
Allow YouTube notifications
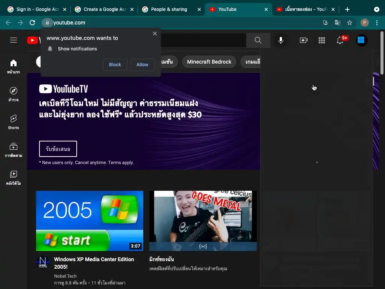tap(142, 64)
